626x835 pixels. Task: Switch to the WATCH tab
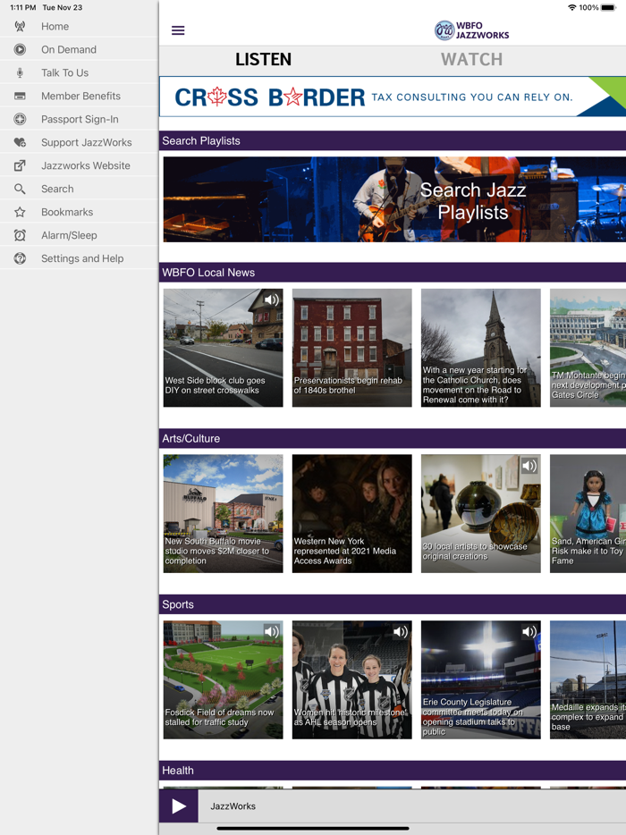point(471,60)
